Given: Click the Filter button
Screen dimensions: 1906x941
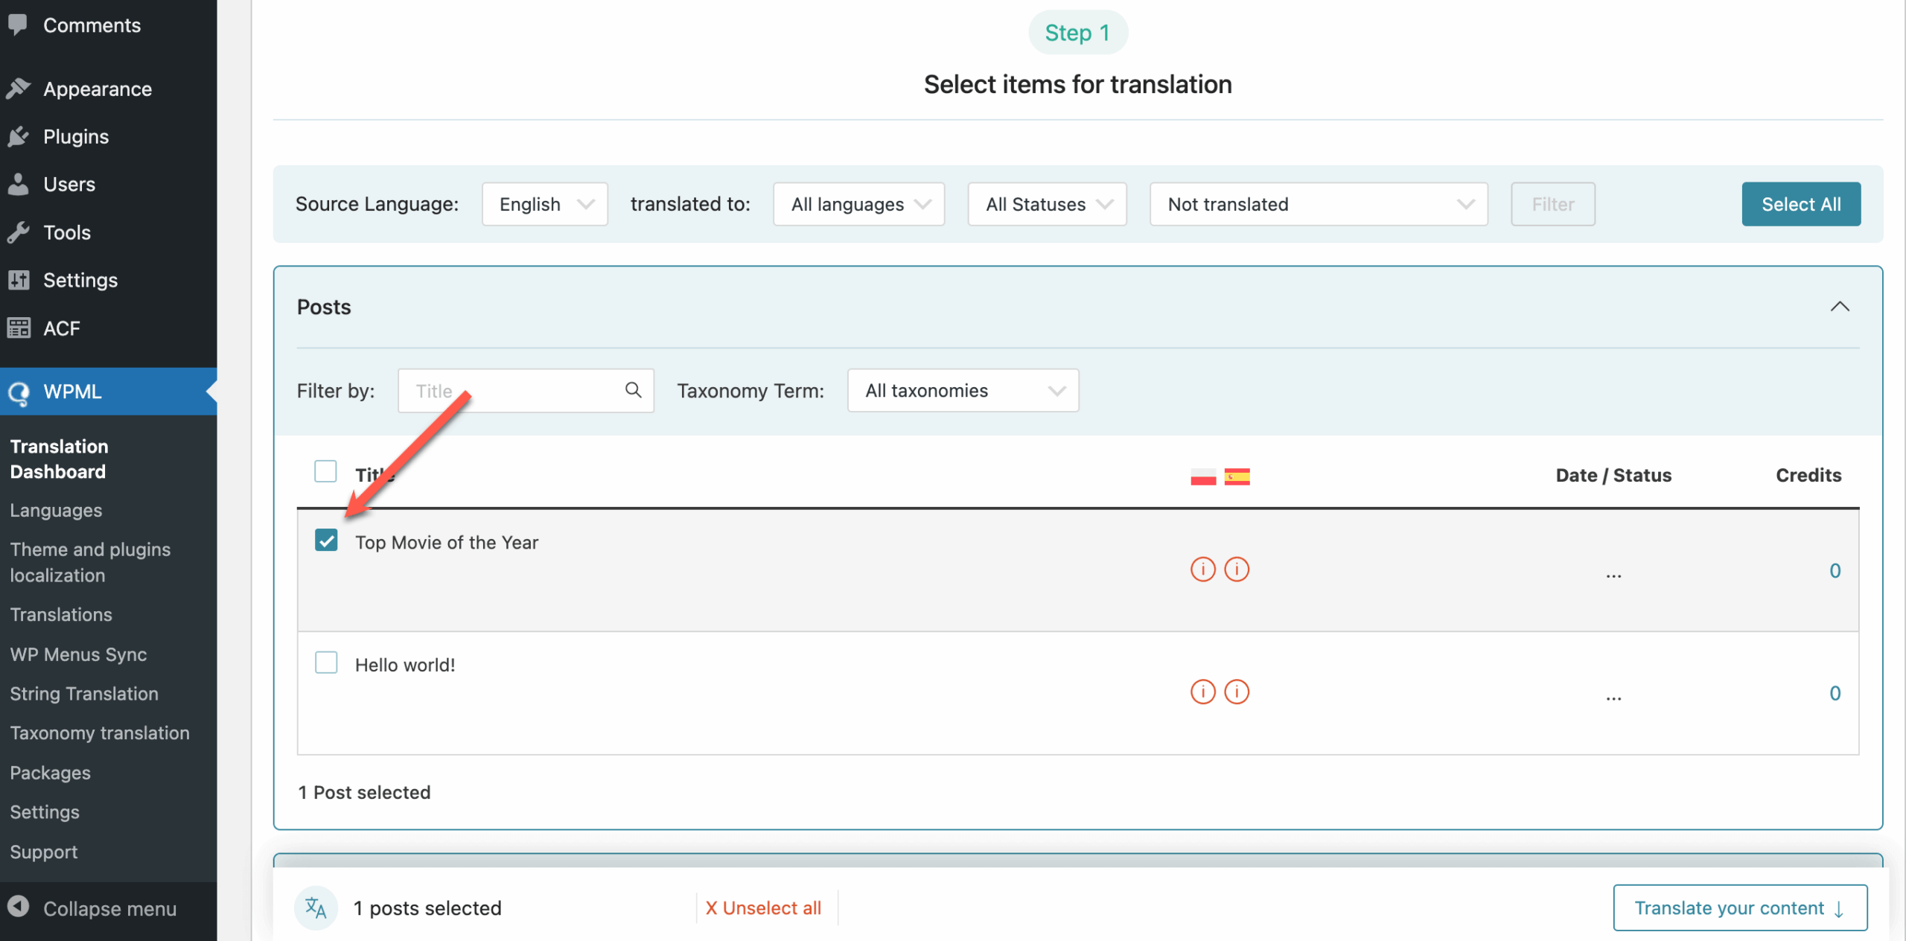Looking at the screenshot, I should click(x=1553, y=204).
